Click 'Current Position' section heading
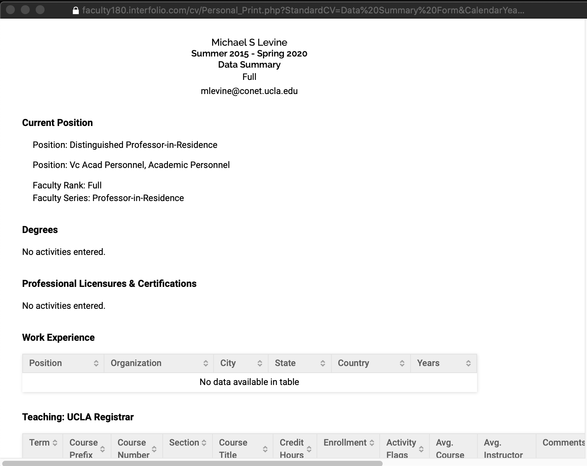 point(58,123)
